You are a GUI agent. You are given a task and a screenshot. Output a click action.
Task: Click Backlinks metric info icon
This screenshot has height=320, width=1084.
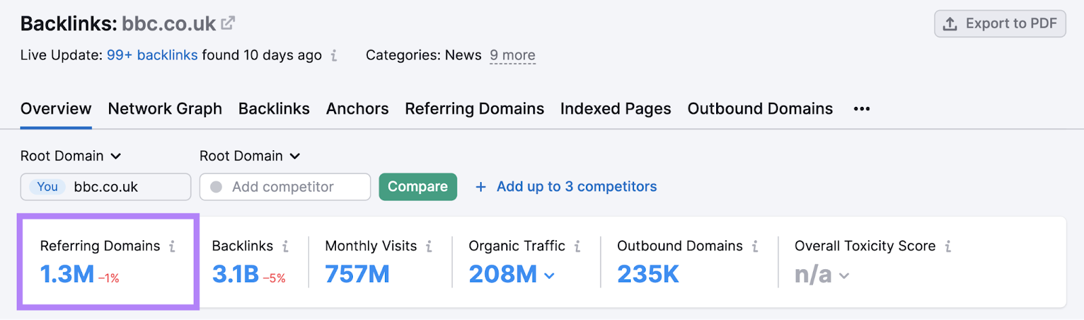pos(285,246)
